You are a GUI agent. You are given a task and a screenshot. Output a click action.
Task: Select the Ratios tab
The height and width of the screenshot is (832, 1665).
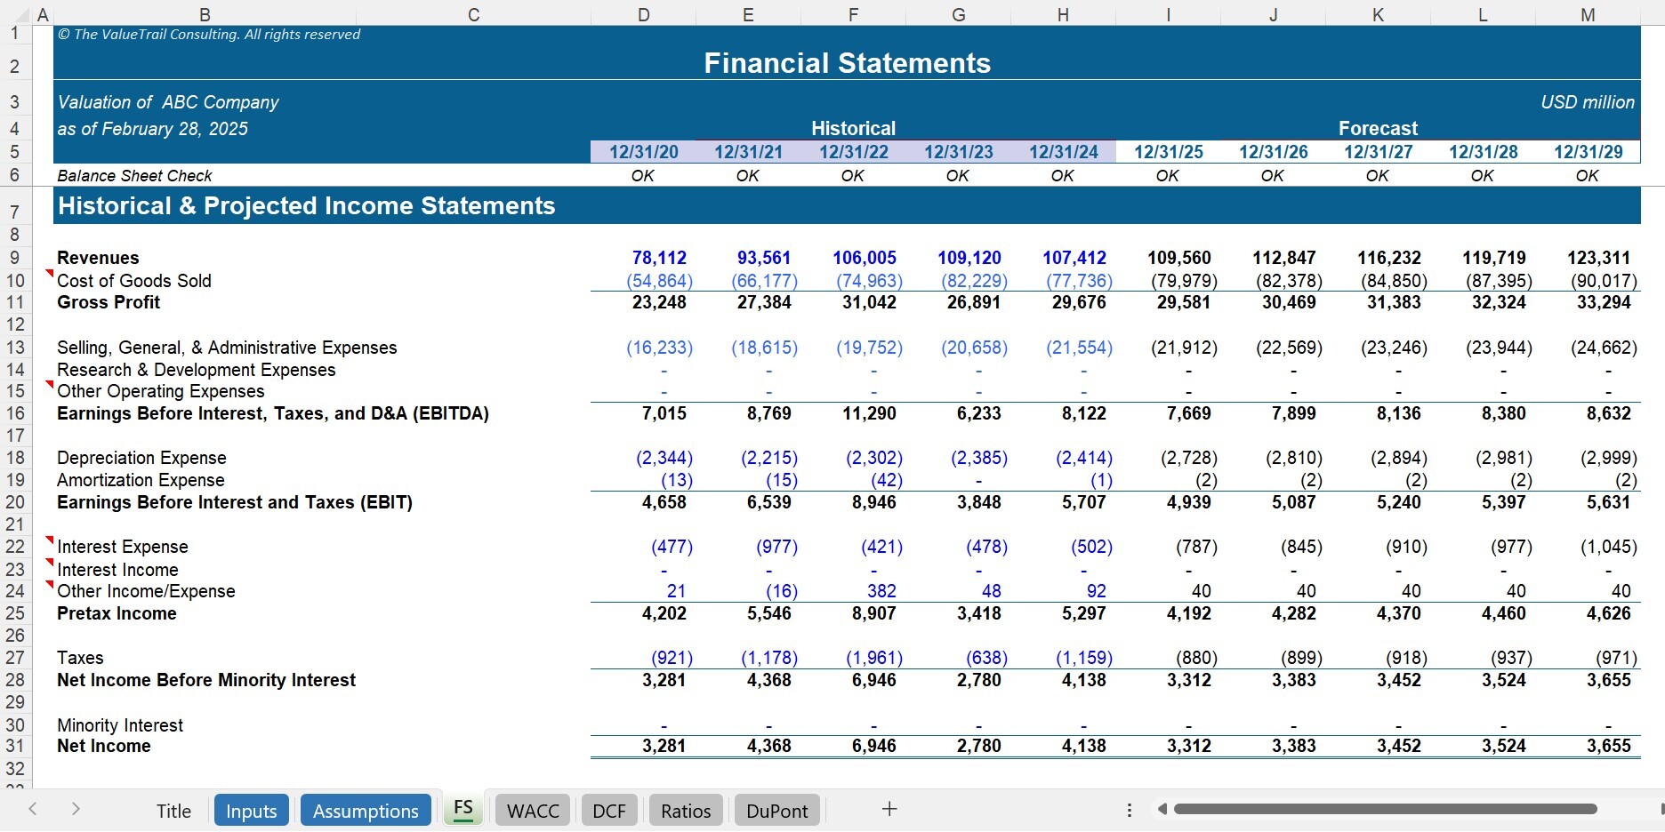(x=685, y=810)
